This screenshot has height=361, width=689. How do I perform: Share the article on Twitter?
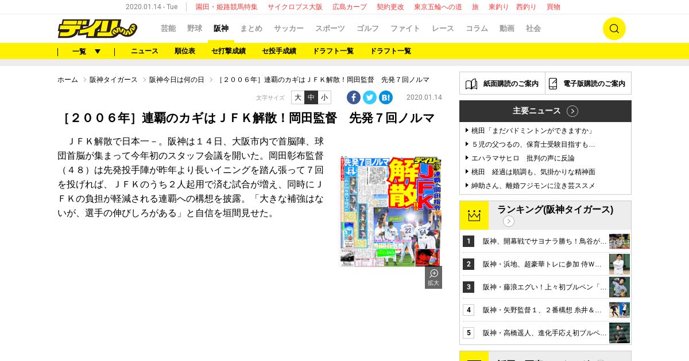[x=370, y=97]
